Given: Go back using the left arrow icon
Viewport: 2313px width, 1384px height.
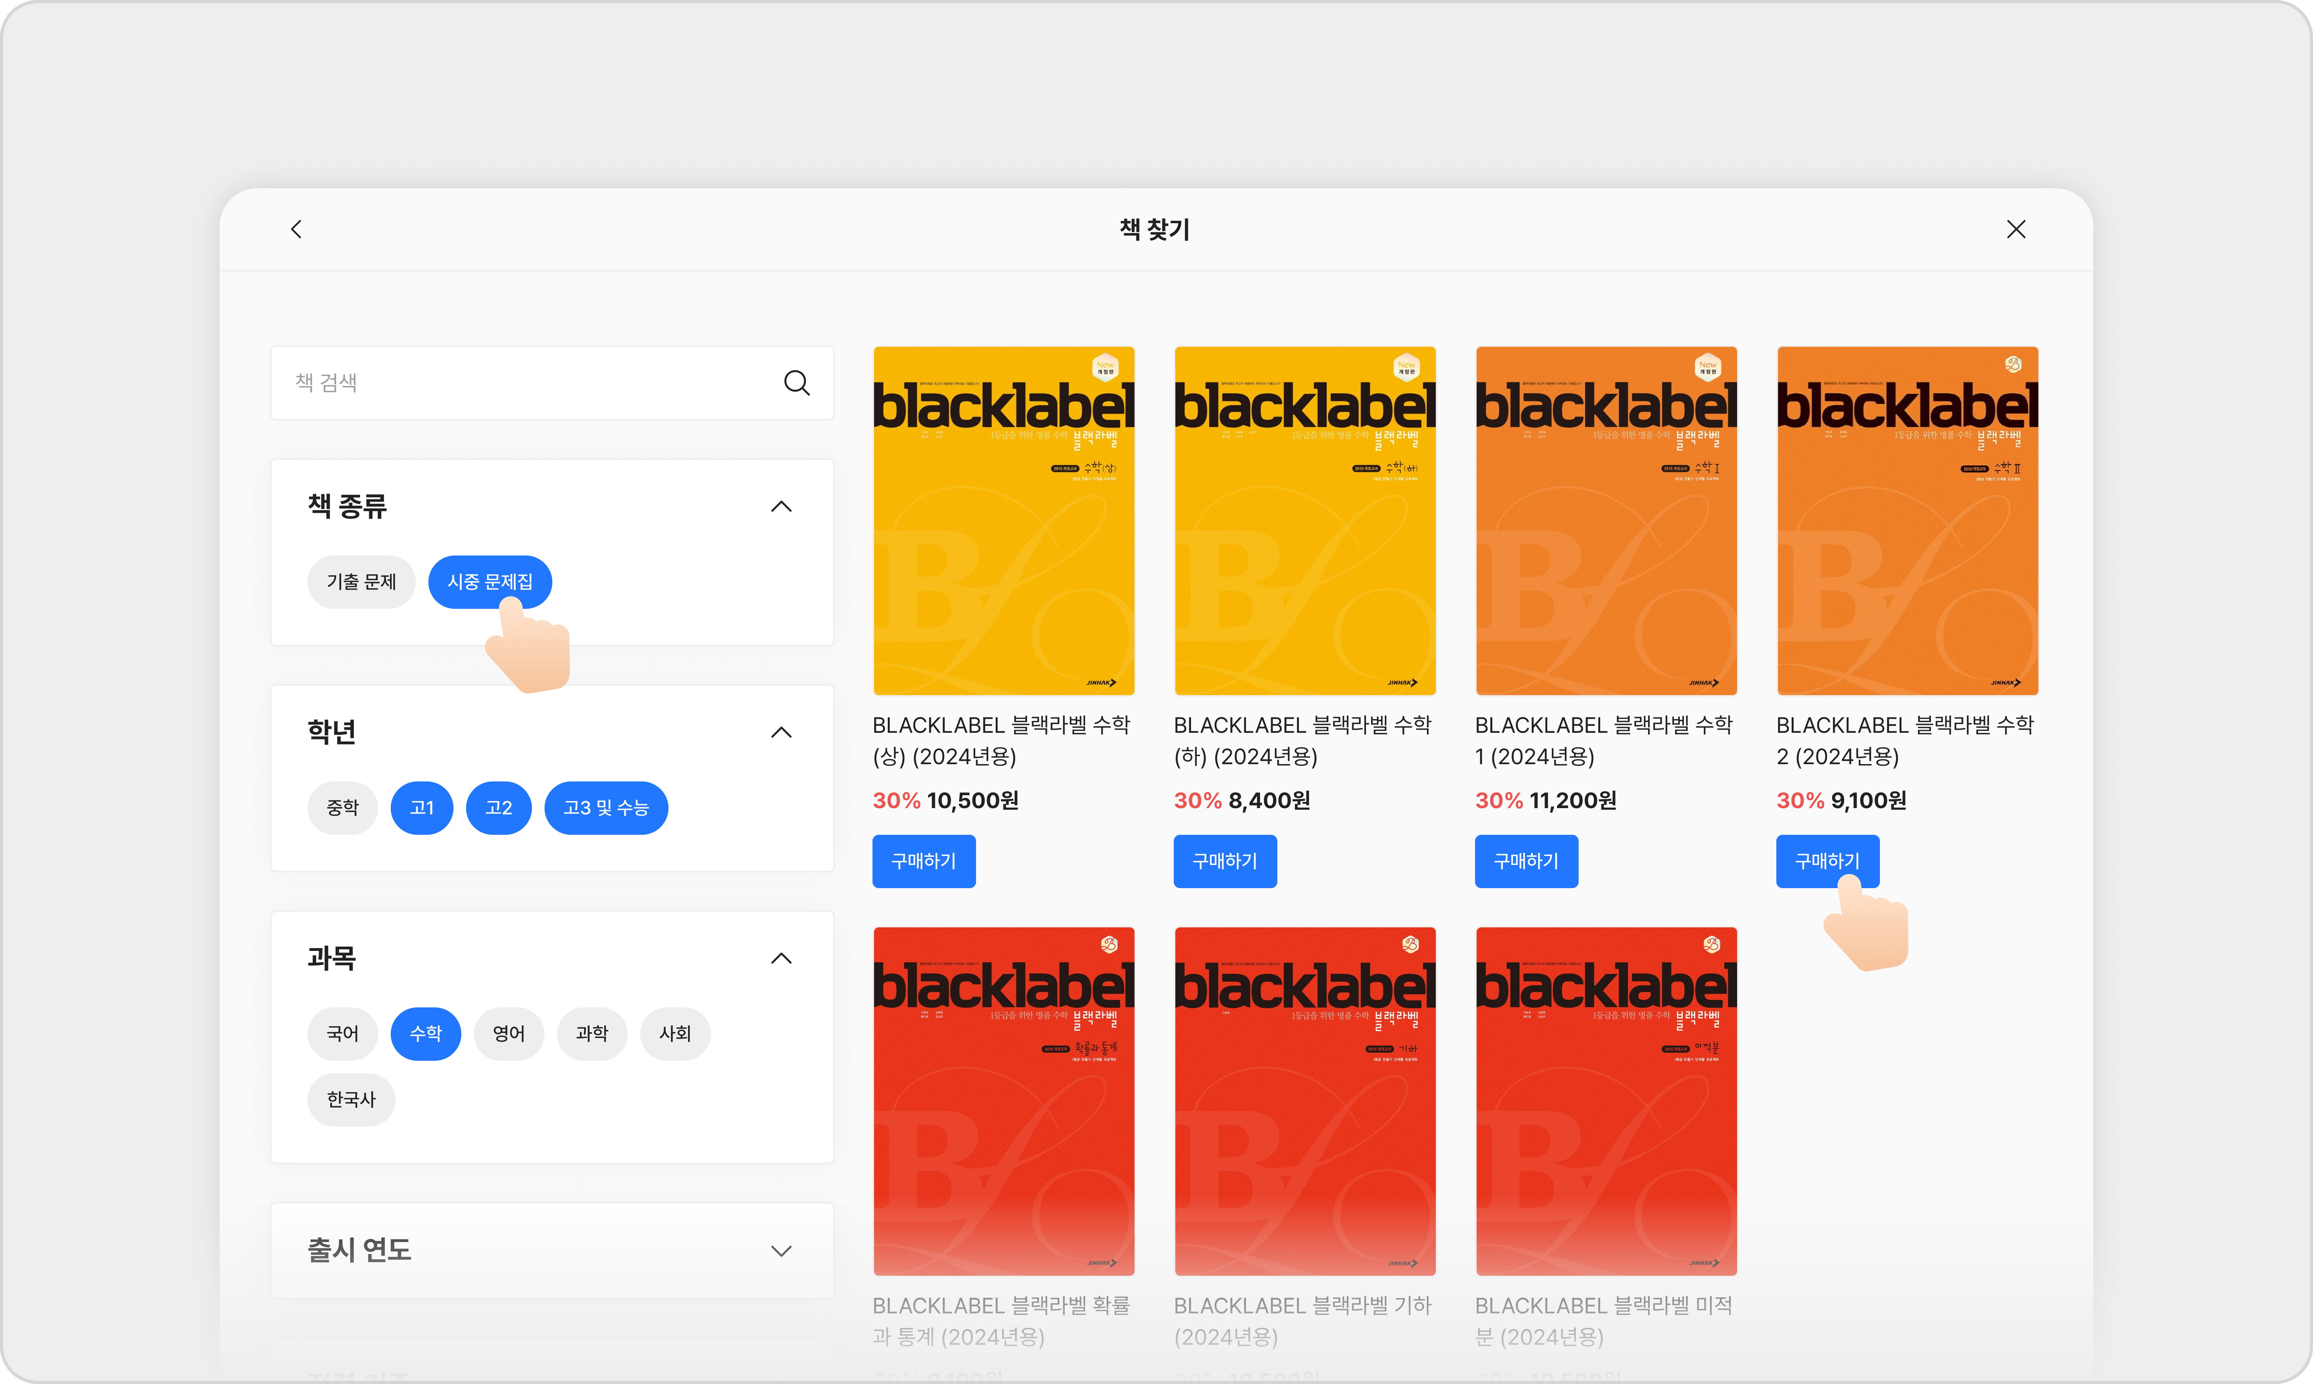Looking at the screenshot, I should (x=297, y=229).
